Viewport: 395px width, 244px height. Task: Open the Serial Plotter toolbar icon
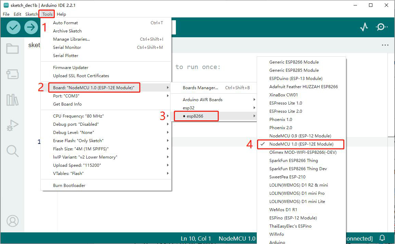coord(364,27)
